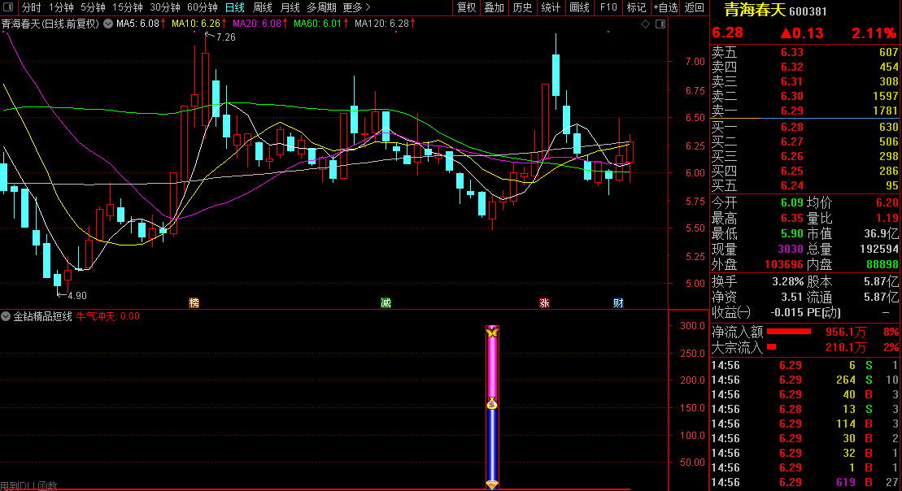
Task: Click the money bag signal icon
Action: 492,403
